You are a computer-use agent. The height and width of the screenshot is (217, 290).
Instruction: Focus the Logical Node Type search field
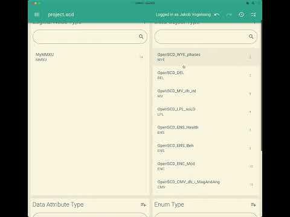click(x=90, y=37)
